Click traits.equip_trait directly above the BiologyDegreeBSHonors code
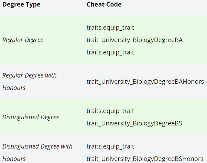Viewport: 207px width, 163px height. (x=110, y=146)
